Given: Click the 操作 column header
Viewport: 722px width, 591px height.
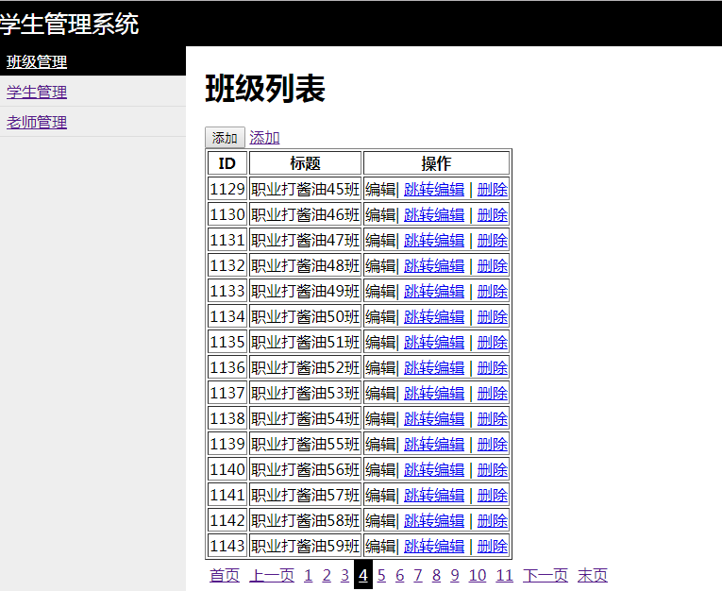Looking at the screenshot, I should pos(436,163).
